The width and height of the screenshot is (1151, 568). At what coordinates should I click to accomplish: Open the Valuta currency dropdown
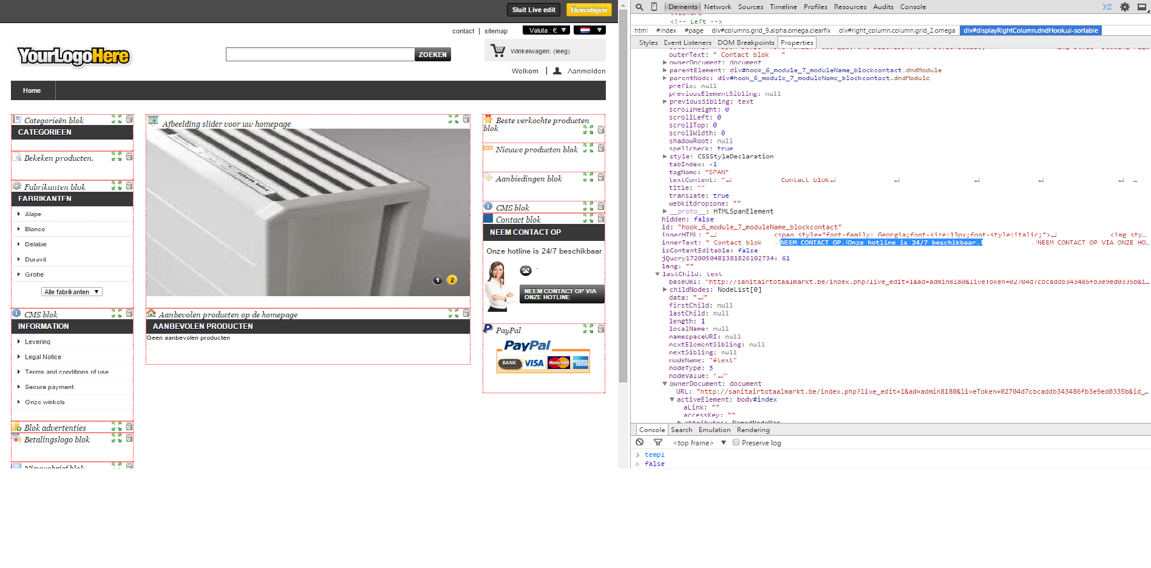coord(546,30)
